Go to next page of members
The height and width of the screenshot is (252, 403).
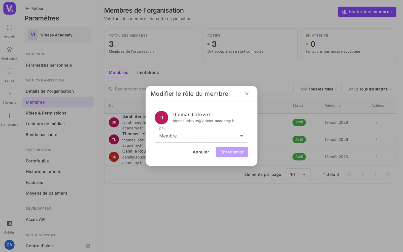click(375, 174)
